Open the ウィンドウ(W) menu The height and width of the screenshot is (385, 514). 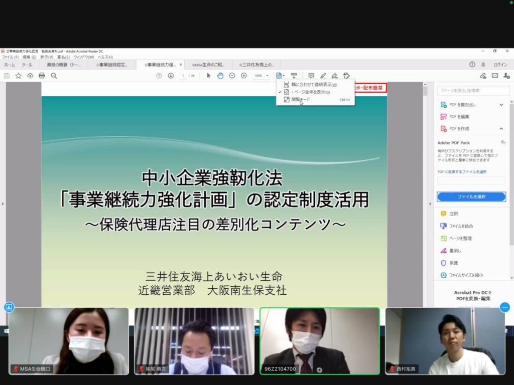tap(84, 57)
